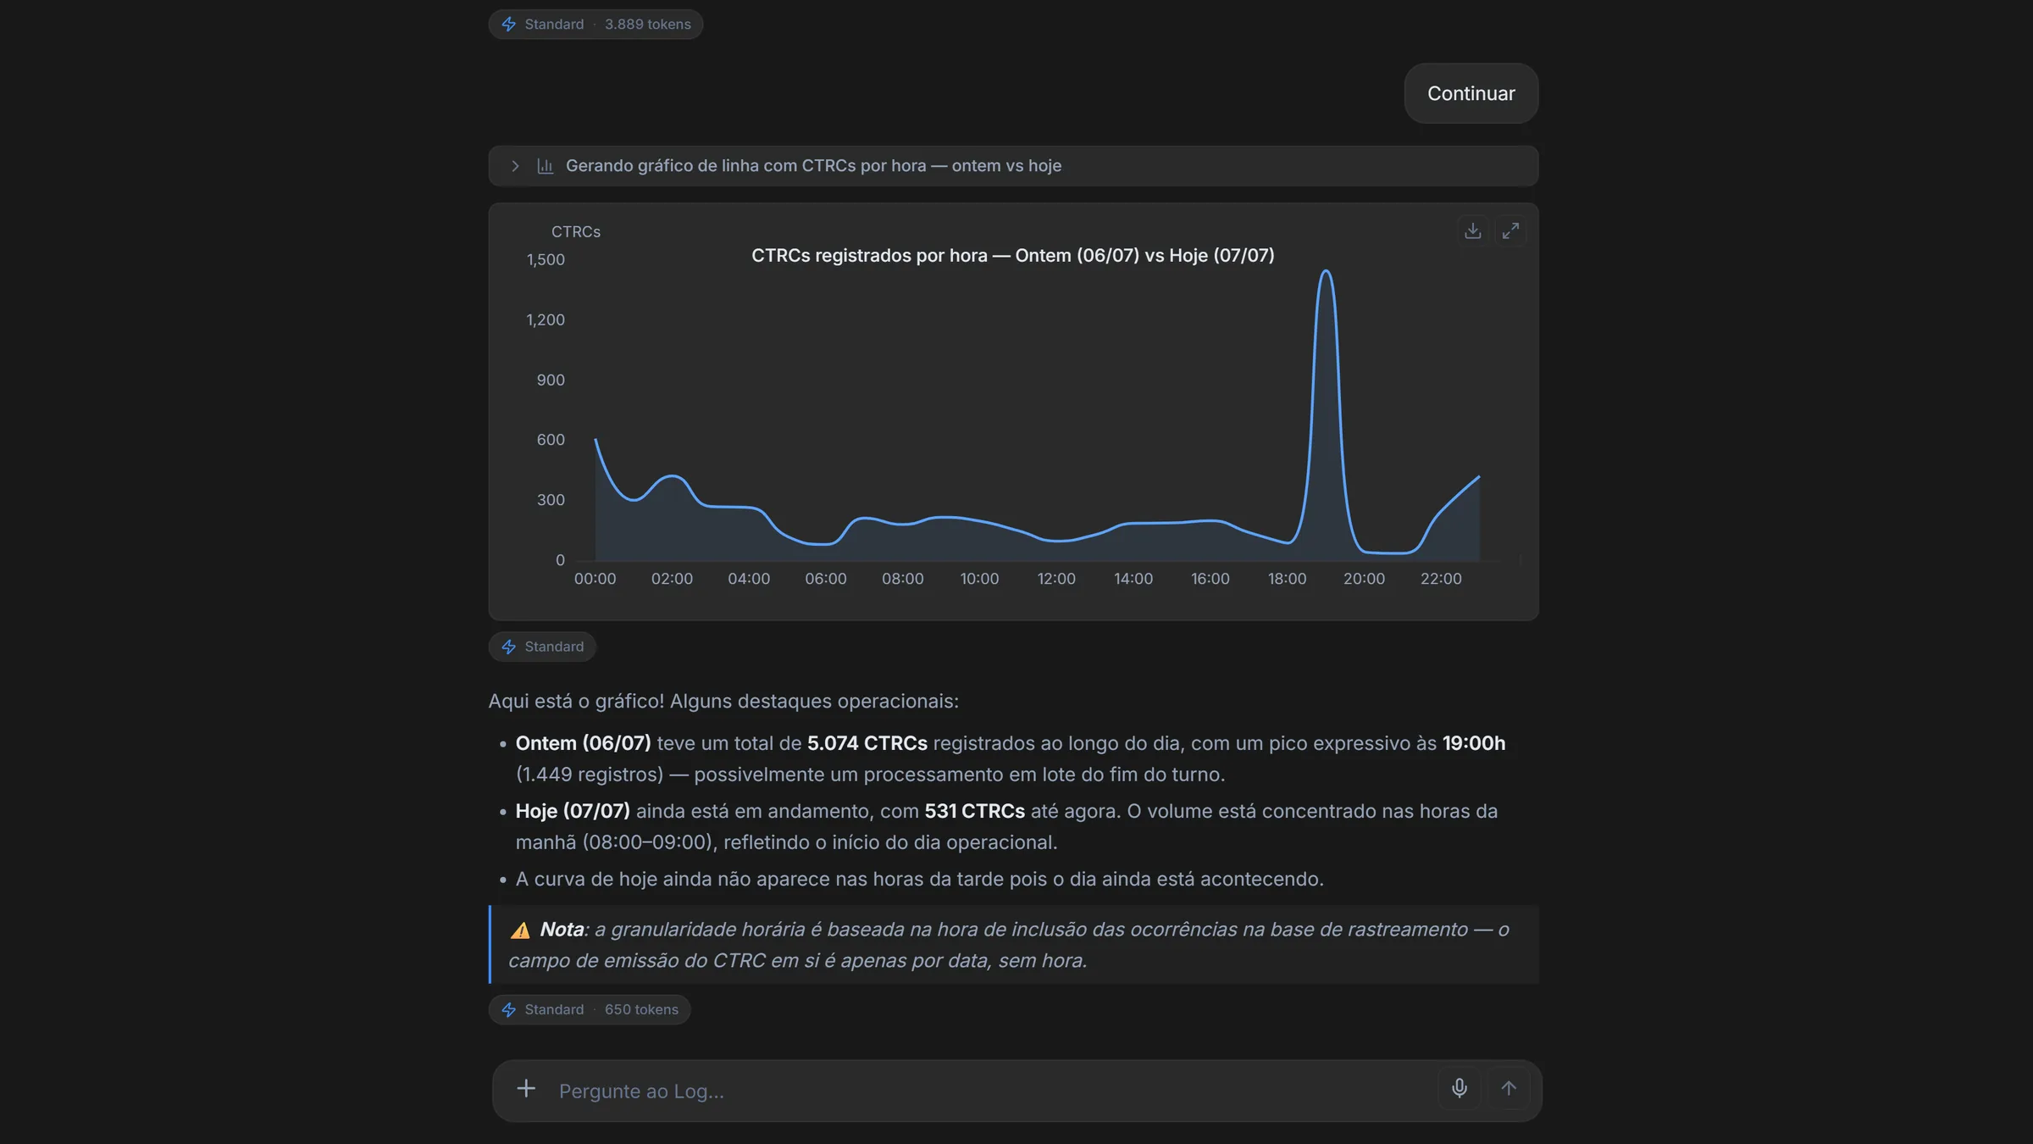Click the '300' y-axis label
This screenshot has height=1144, width=2033.
[551, 499]
